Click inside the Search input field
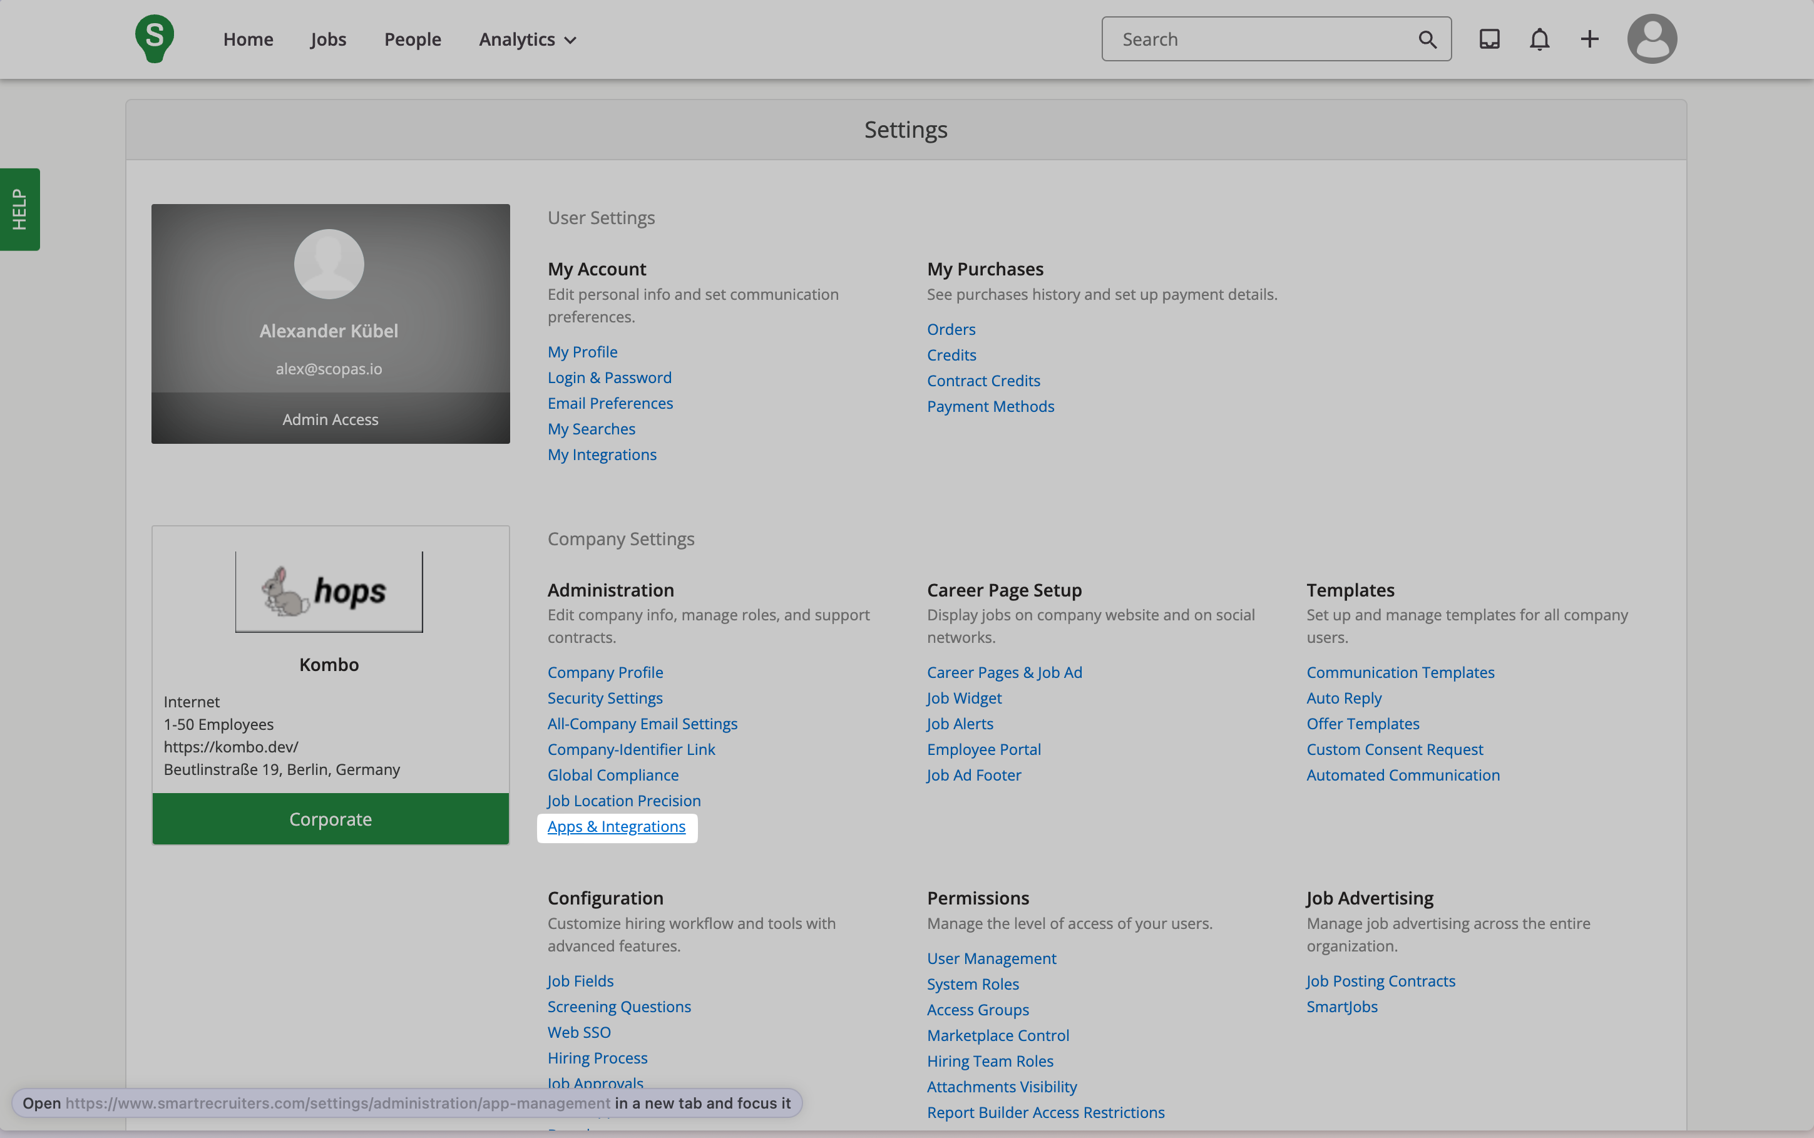 (x=1264, y=39)
